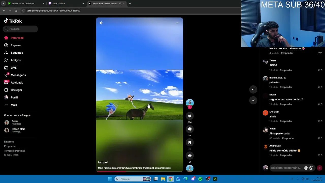
Task: Reply to the comment 'primeiro'
Action: [x=286, y=87]
